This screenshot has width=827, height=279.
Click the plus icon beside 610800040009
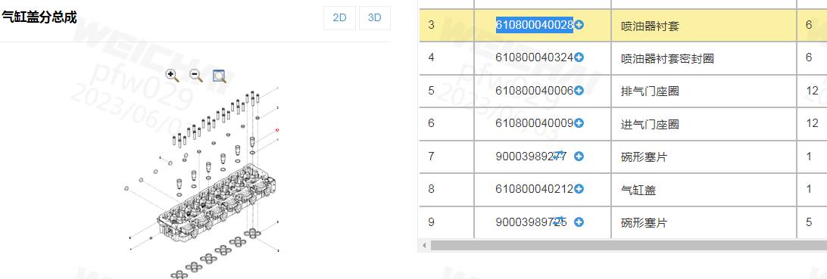(x=579, y=123)
